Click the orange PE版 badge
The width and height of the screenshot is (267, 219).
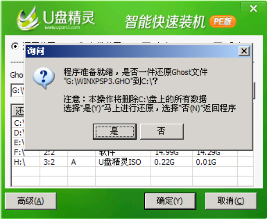223,21
